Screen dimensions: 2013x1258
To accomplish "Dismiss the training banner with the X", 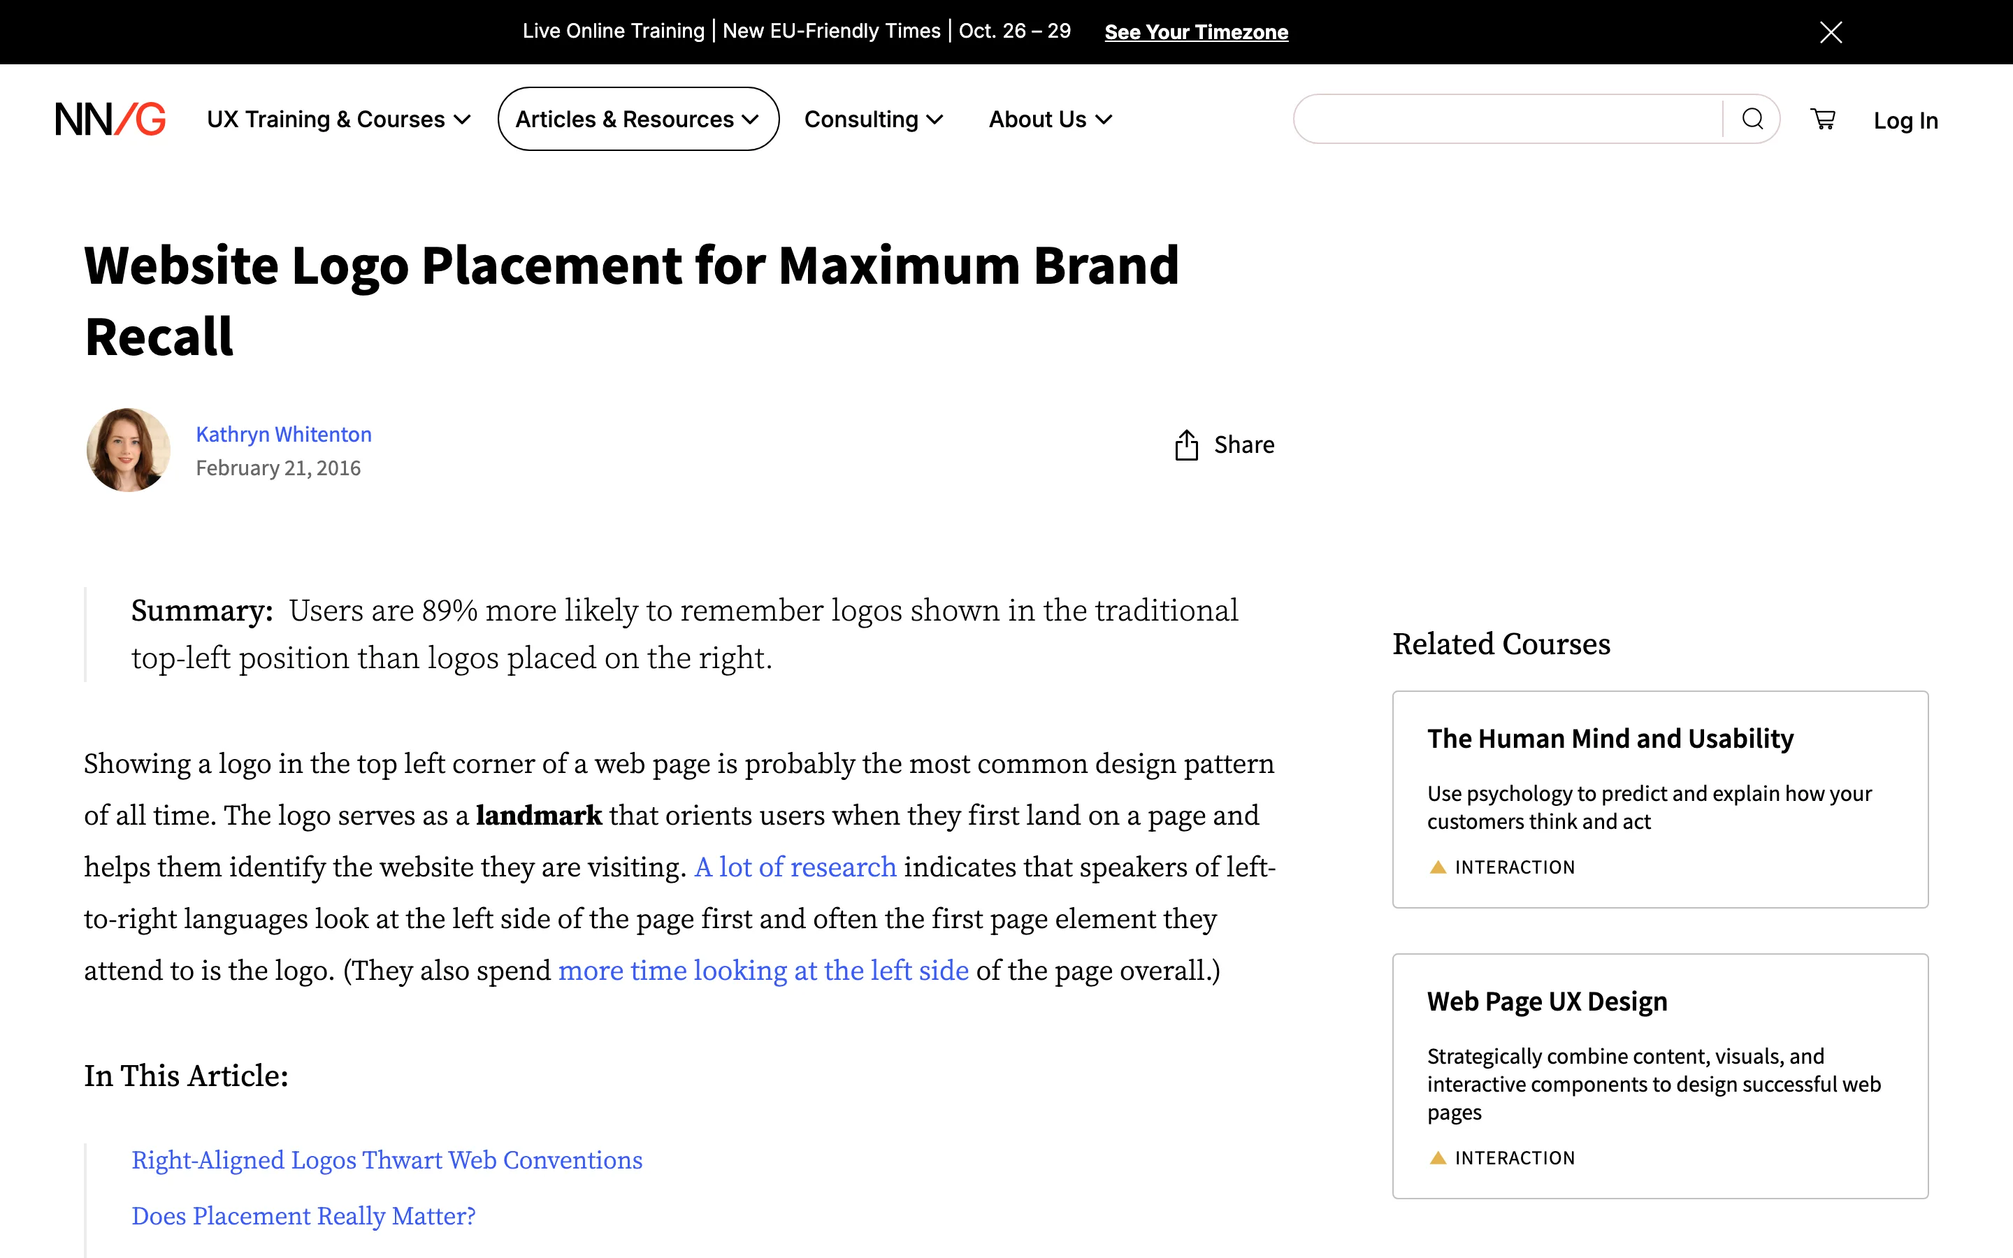I will [1831, 31].
